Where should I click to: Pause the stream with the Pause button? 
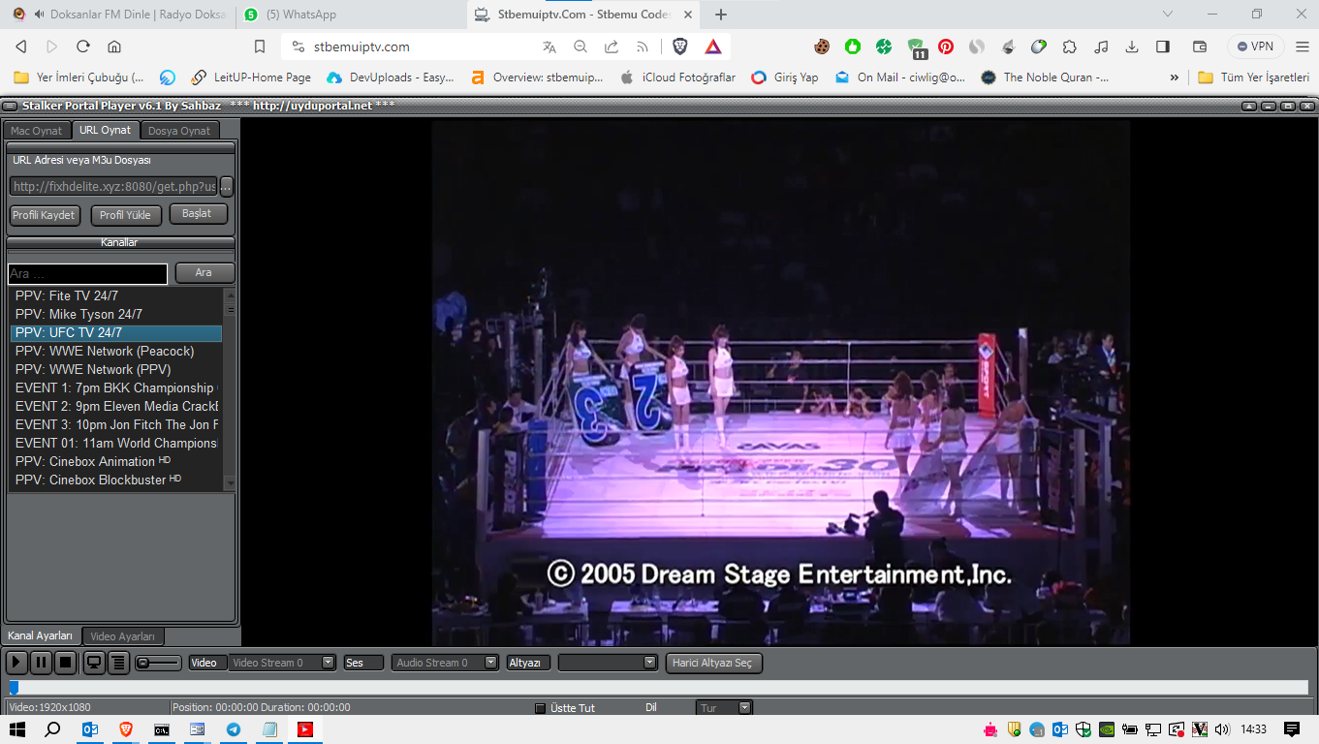[x=41, y=663]
